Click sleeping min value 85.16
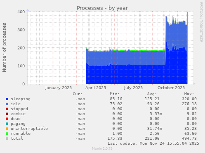Image resolution: width=205 pixels, height=153 pixels. tap(116, 99)
